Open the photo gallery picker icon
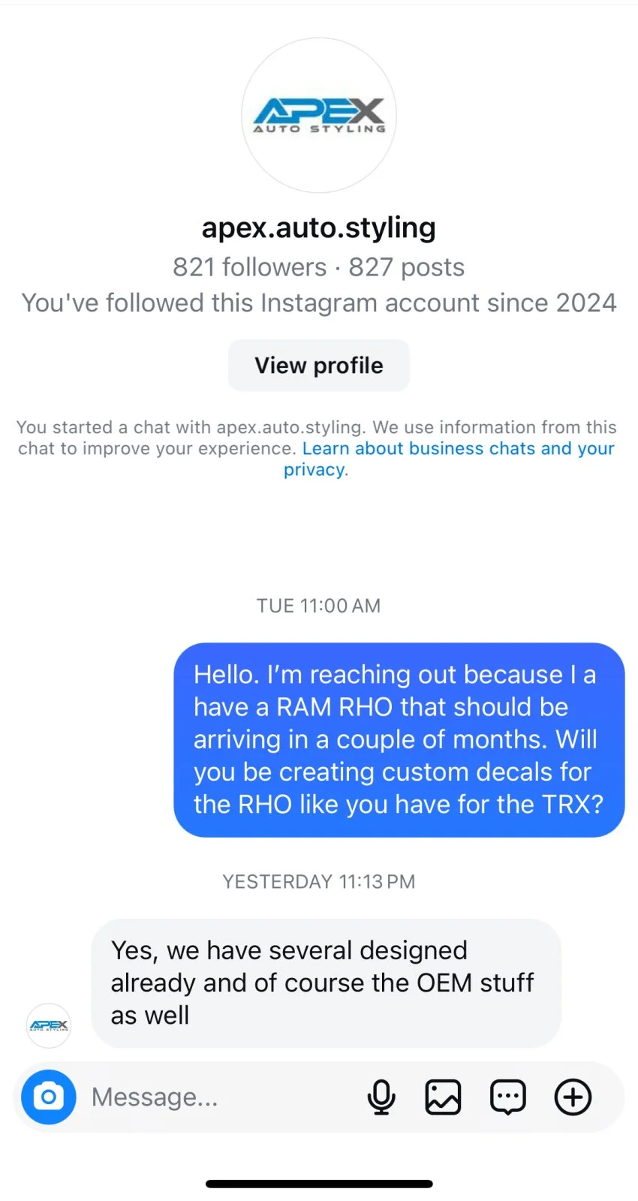 (x=444, y=1097)
